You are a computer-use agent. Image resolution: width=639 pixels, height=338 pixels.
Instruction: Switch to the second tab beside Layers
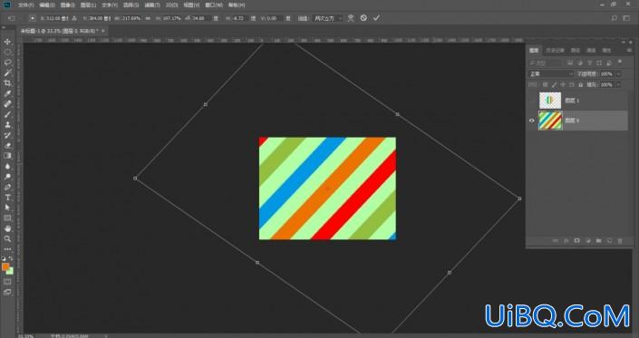[555, 50]
